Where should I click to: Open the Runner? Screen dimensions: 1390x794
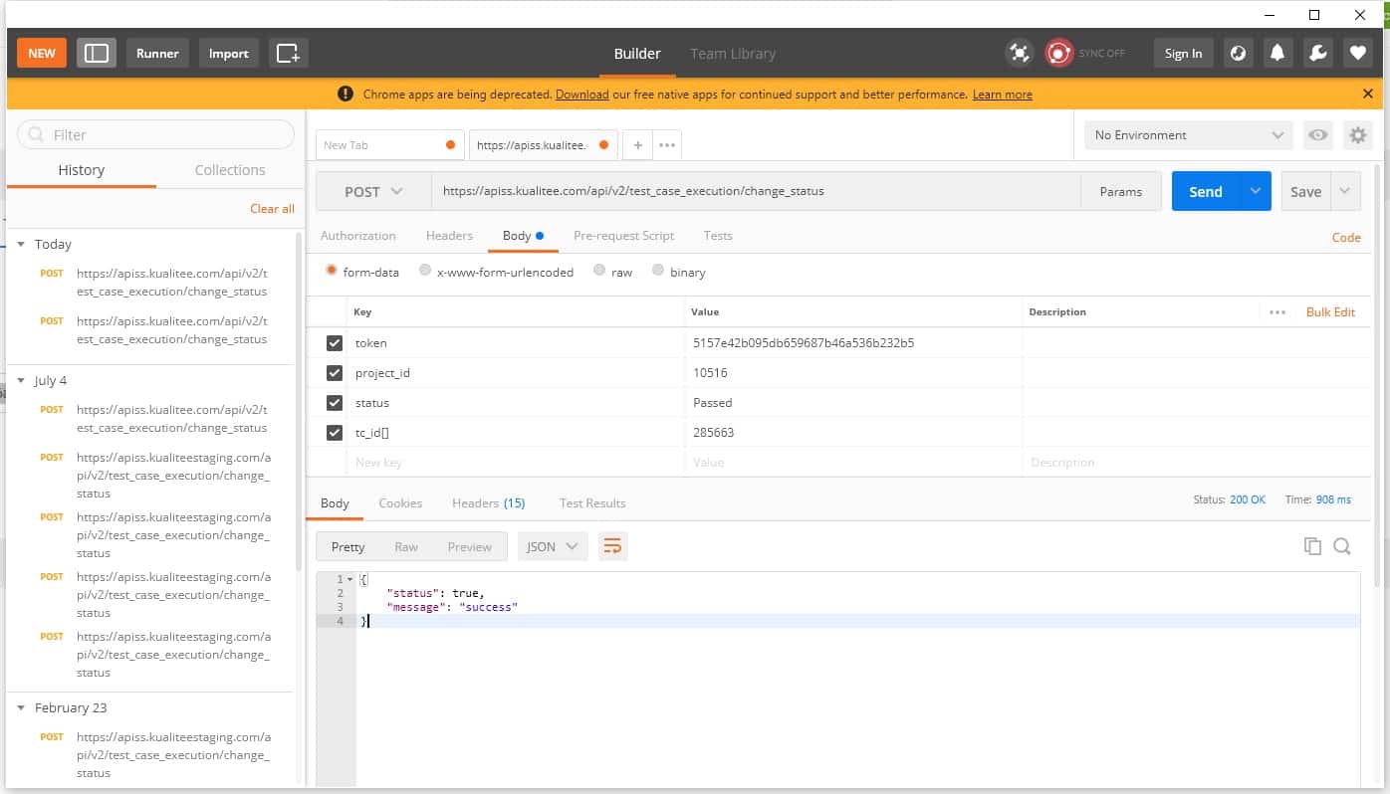[157, 53]
